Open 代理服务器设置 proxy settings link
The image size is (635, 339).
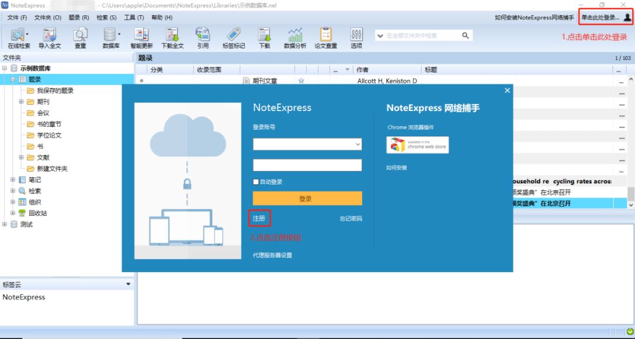(x=272, y=255)
